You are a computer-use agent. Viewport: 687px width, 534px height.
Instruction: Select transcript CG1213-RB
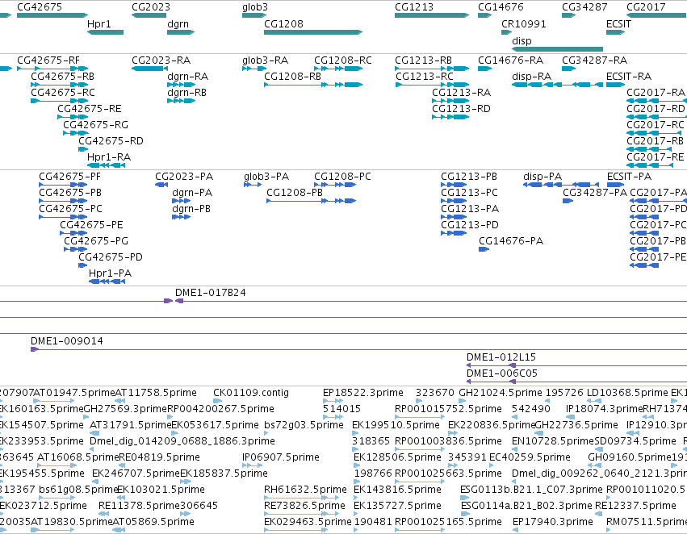point(432,69)
